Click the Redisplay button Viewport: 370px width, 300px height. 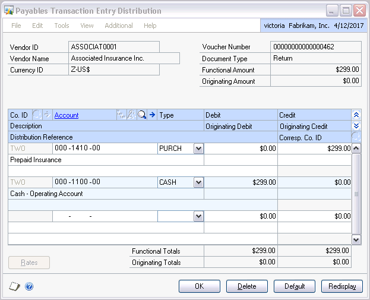(341, 286)
